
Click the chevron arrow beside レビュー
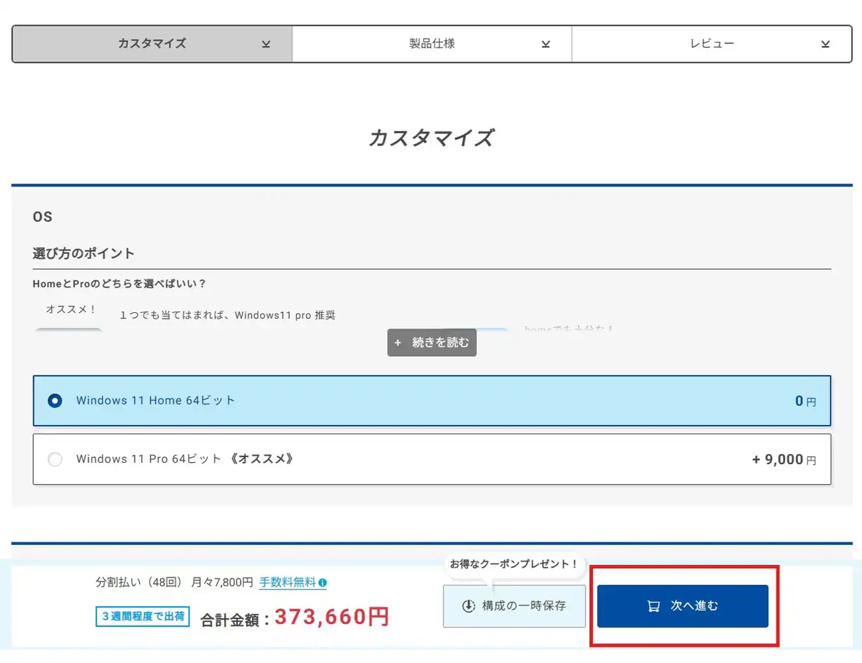[826, 44]
